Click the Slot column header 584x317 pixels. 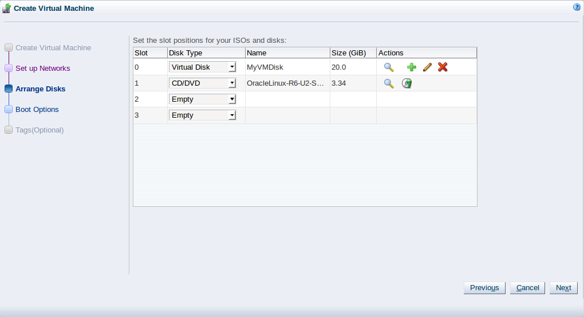(x=151, y=53)
